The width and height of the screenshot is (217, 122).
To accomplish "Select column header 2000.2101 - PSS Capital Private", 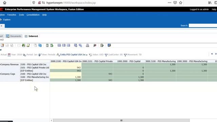I will (97, 61).
